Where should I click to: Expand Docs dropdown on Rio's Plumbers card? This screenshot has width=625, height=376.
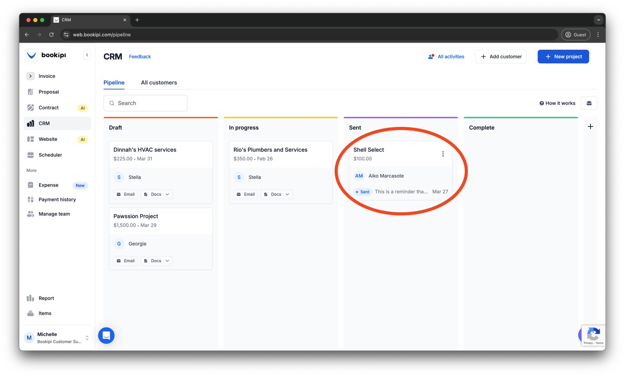pyautogui.click(x=277, y=194)
